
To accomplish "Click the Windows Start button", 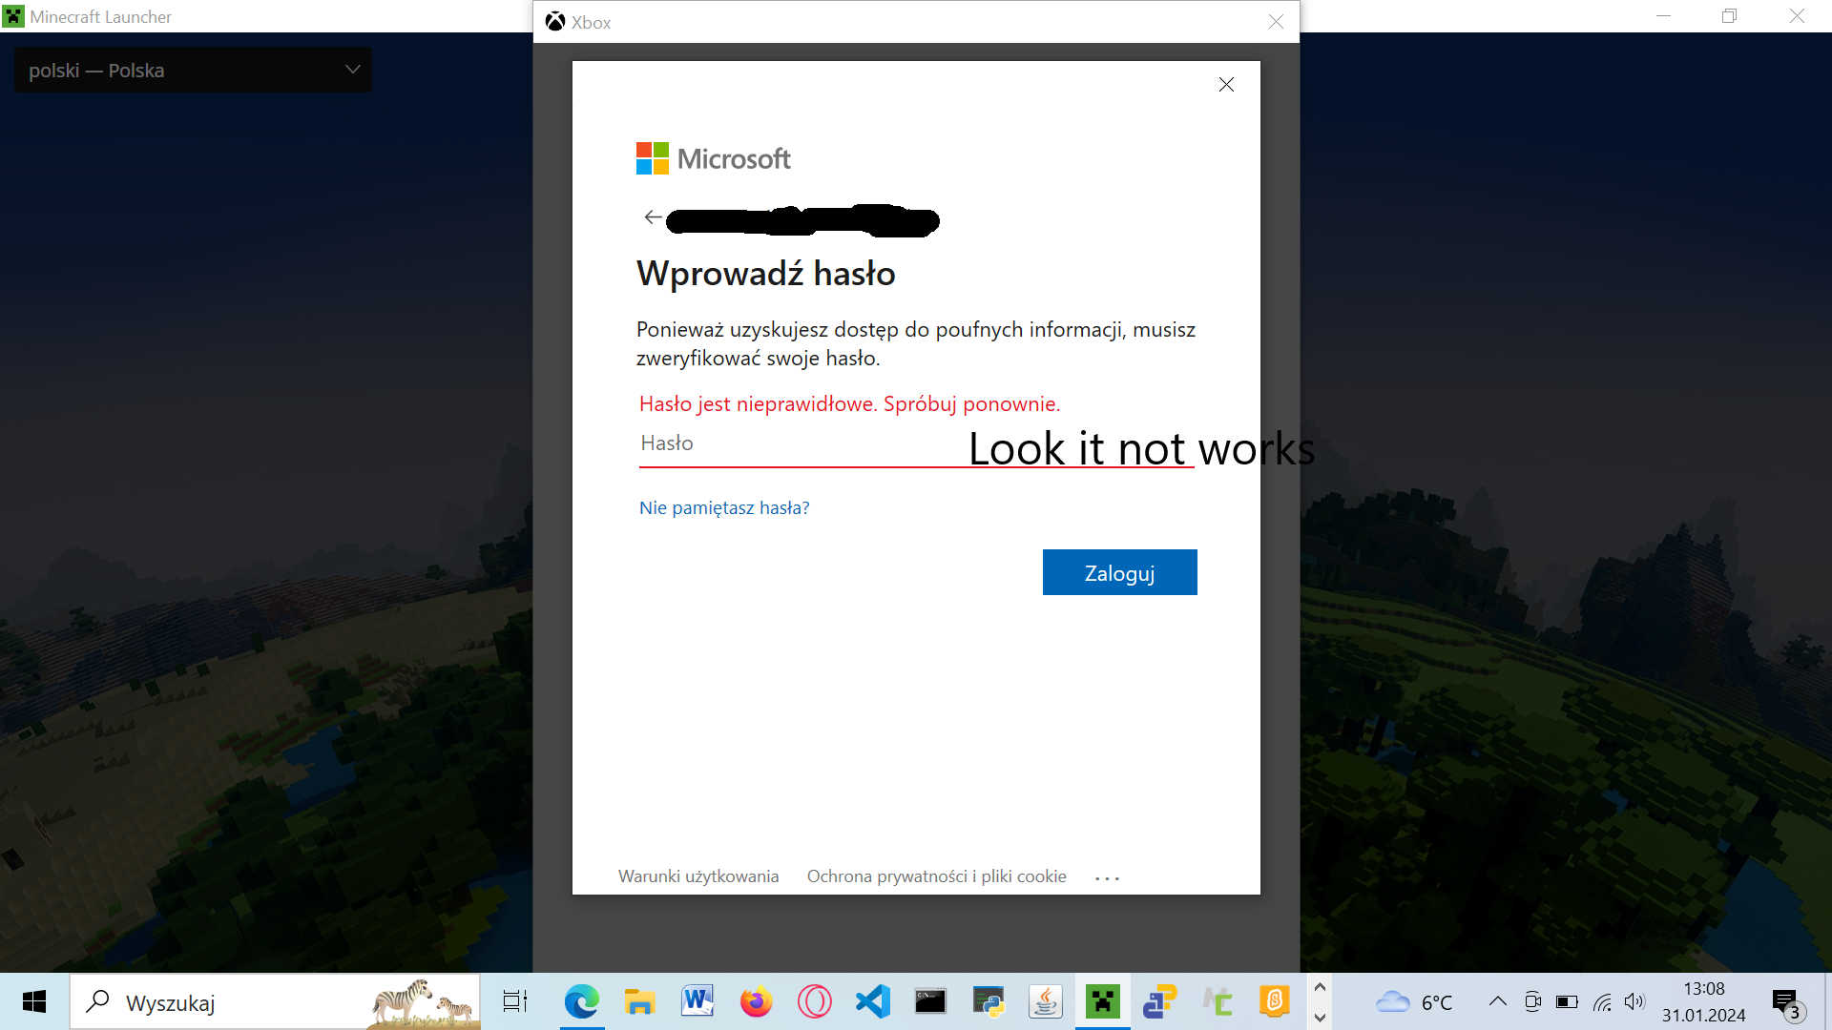I will click(34, 1001).
